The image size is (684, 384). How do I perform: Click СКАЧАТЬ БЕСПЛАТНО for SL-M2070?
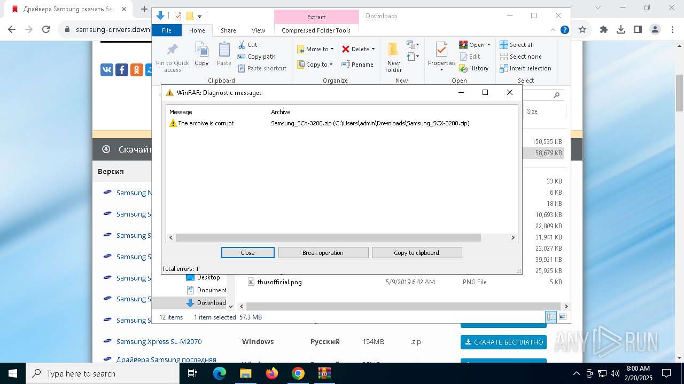click(503, 342)
